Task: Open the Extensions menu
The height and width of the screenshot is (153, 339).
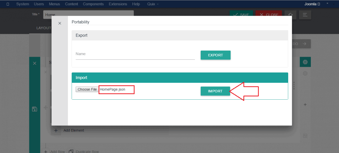Action: [x=118, y=4]
